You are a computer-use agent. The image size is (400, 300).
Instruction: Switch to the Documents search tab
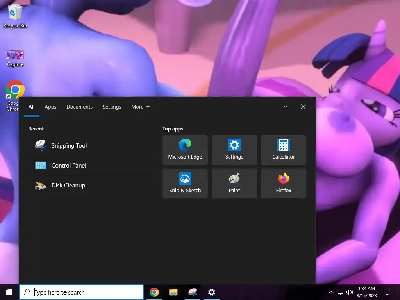79,107
